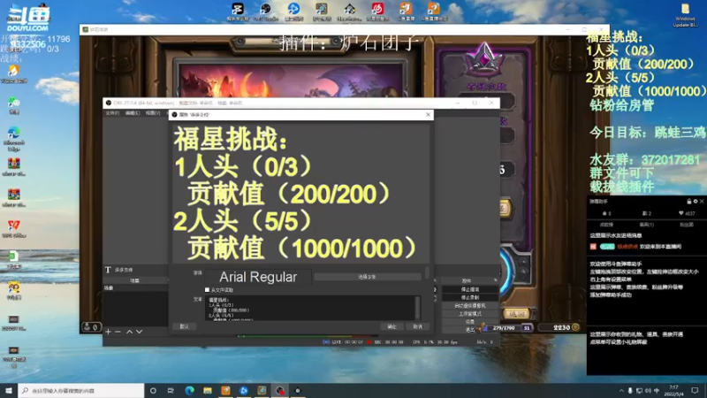This screenshot has height=398, width=707.
Task: Move source down with the down arrow
Action: 140,332
